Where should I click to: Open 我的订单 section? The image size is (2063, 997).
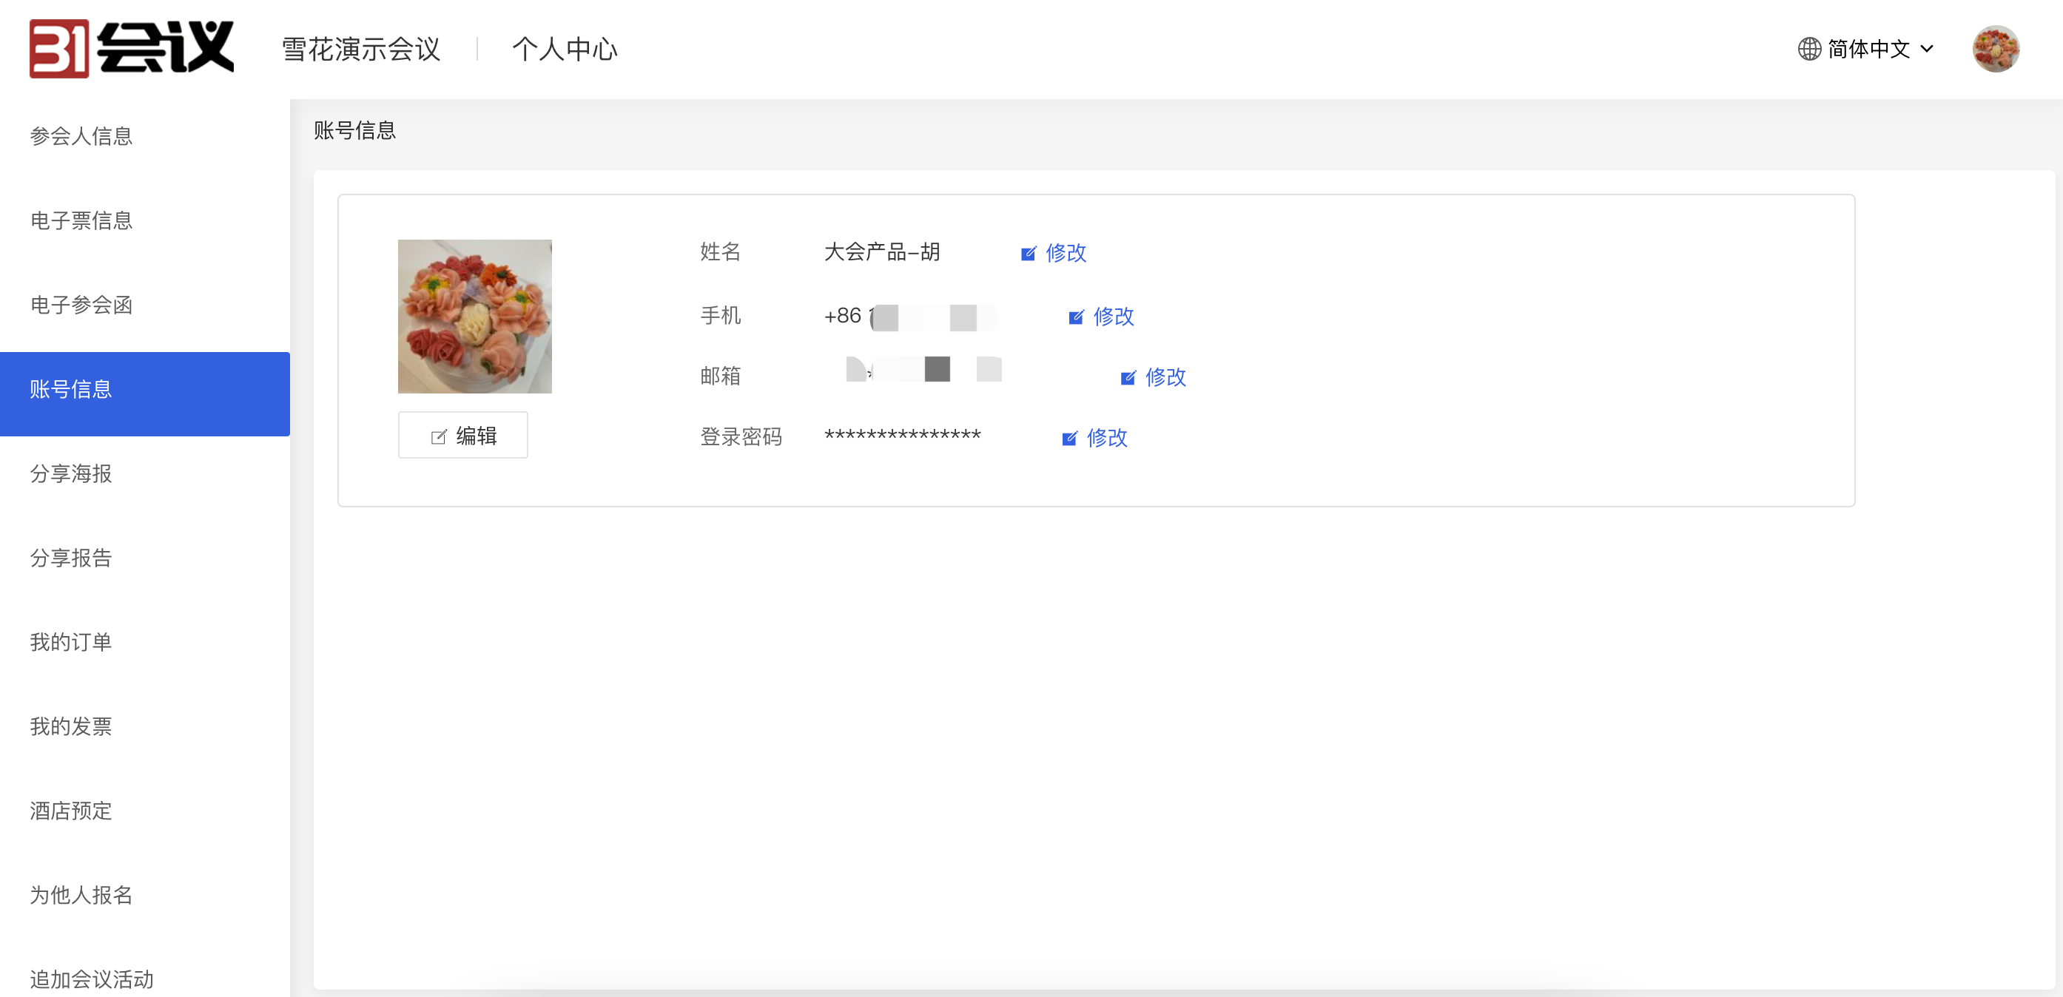[x=70, y=641]
